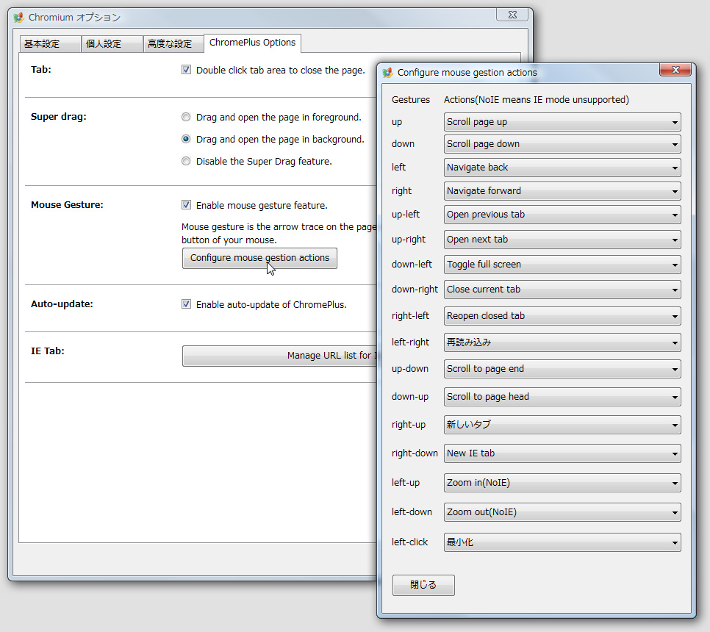Open the left-up Zoom in(NoIE) dropdown
The height and width of the screenshot is (632, 710).
[562, 483]
